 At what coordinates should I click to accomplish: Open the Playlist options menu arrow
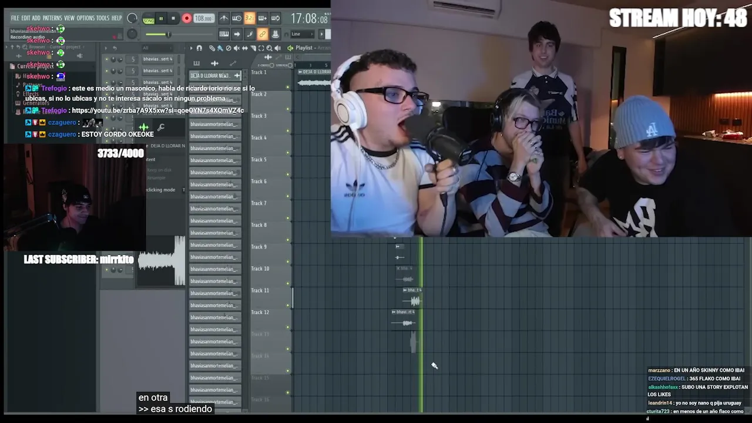(x=191, y=48)
